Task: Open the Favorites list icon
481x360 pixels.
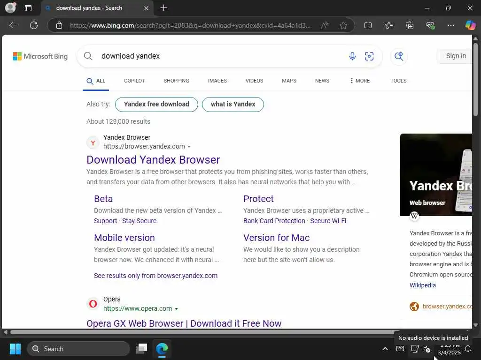Action: (x=389, y=25)
